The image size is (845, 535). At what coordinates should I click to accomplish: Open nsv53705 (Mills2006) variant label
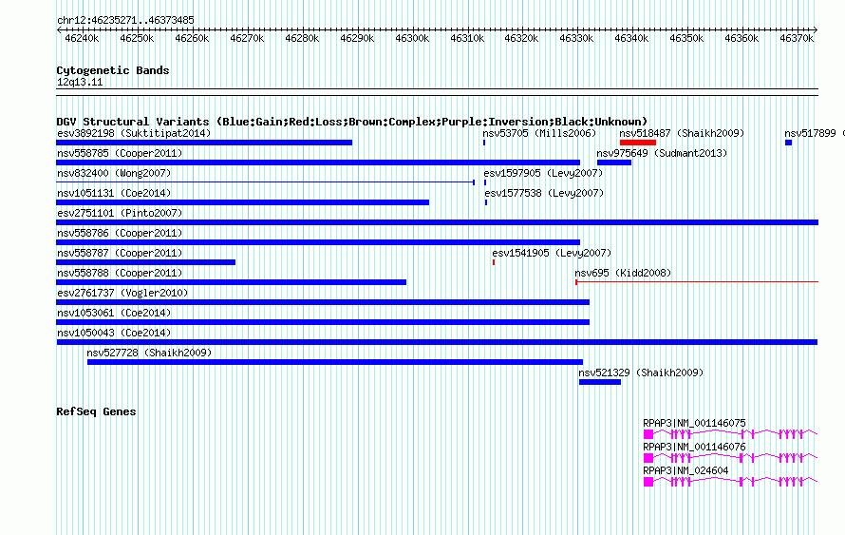click(x=539, y=133)
